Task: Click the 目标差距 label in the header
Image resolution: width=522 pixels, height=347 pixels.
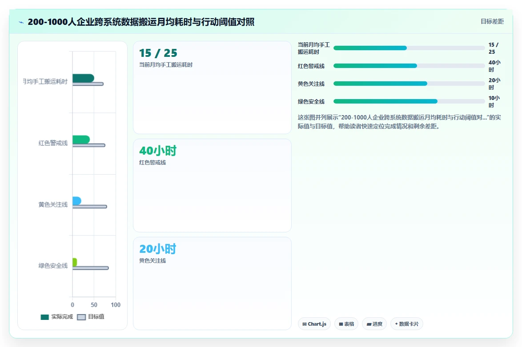Action: pos(492,22)
